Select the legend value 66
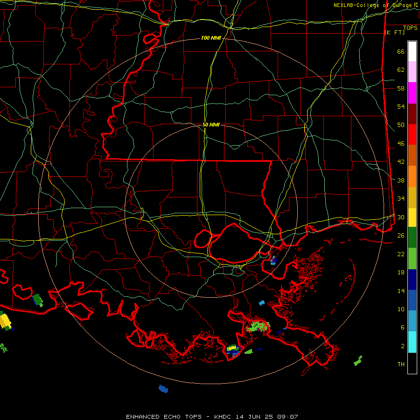This screenshot has height=420, width=420. pyautogui.click(x=401, y=52)
